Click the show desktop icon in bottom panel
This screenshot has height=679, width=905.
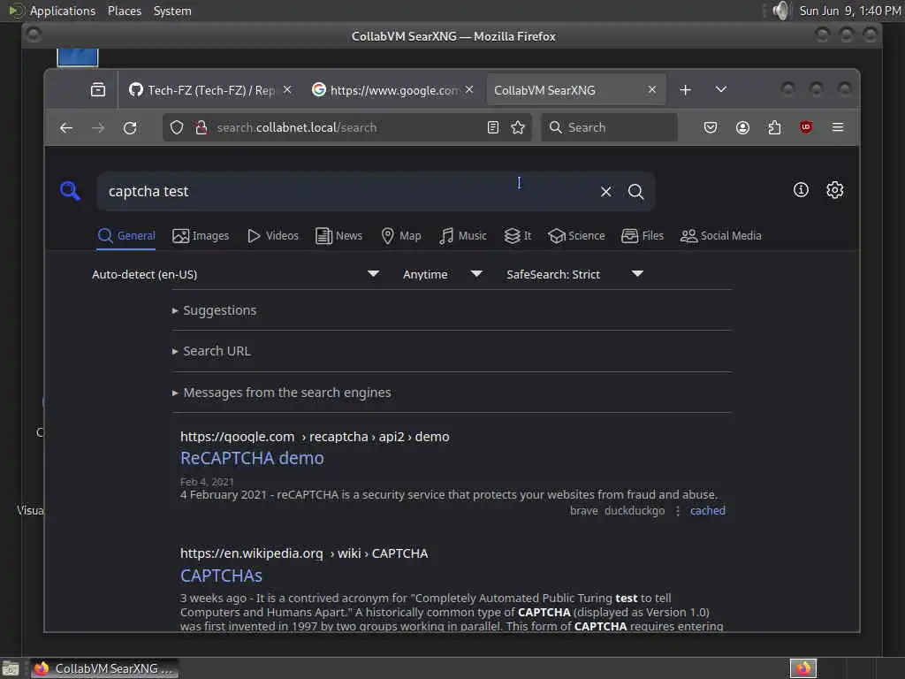coord(11,669)
